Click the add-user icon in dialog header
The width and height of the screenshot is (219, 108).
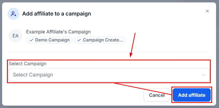(x=13, y=14)
